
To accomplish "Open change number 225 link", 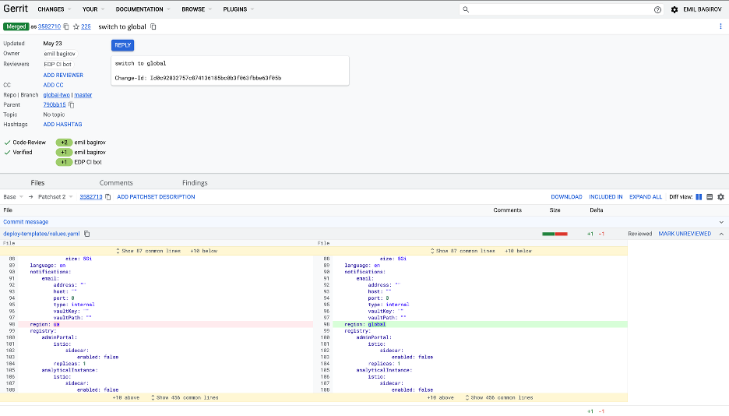I will [86, 27].
